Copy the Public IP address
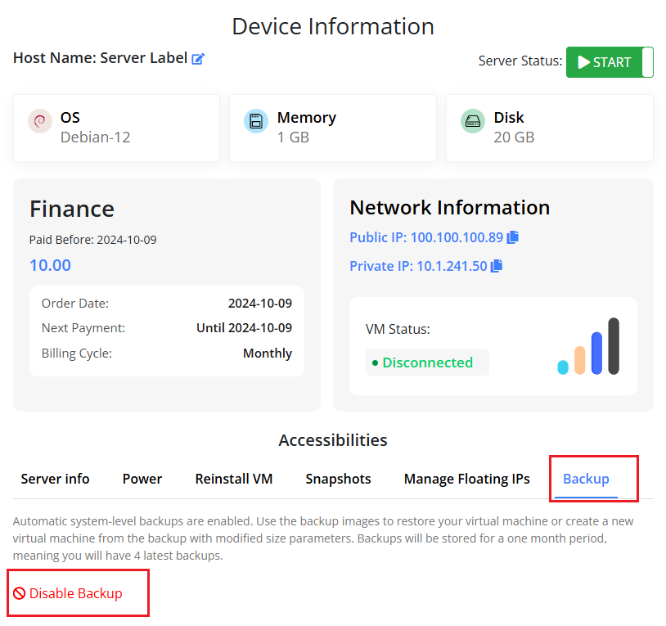The width and height of the screenshot is (666, 626). pos(513,237)
